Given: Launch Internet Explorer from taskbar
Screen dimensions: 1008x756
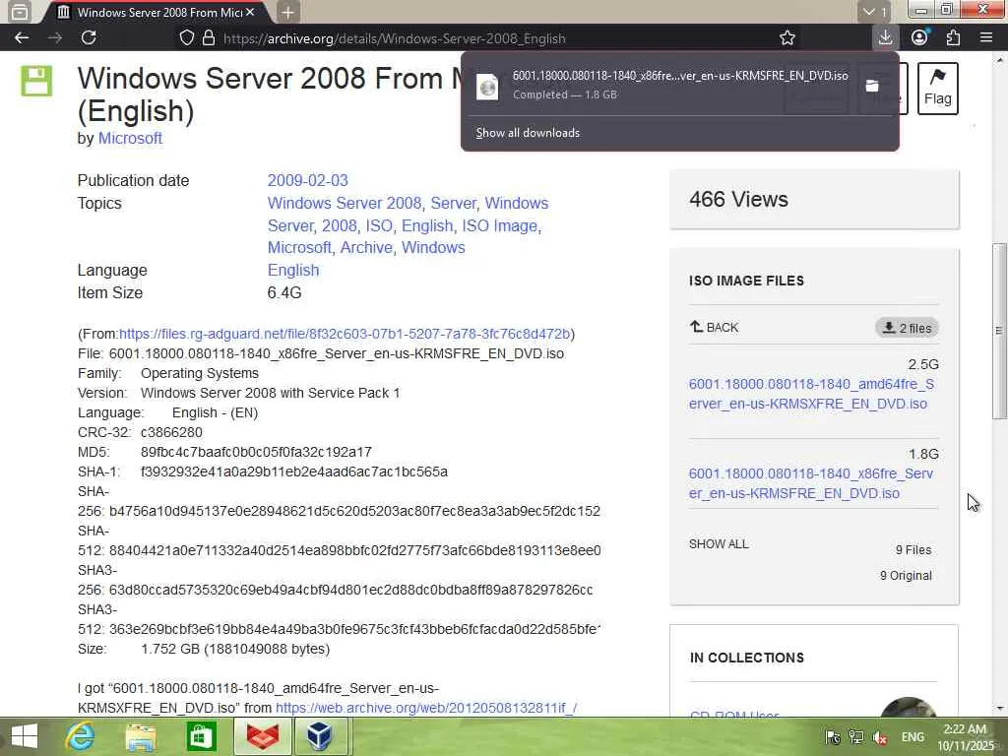Looking at the screenshot, I should 81,736.
